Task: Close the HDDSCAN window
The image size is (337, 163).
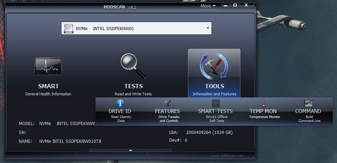Action: pos(247,5)
